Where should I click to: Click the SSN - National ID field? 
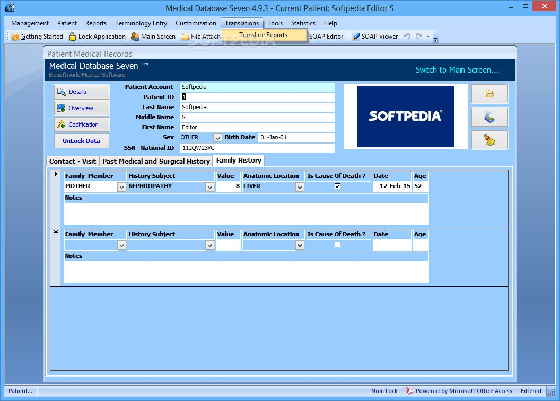click(257, 148)
